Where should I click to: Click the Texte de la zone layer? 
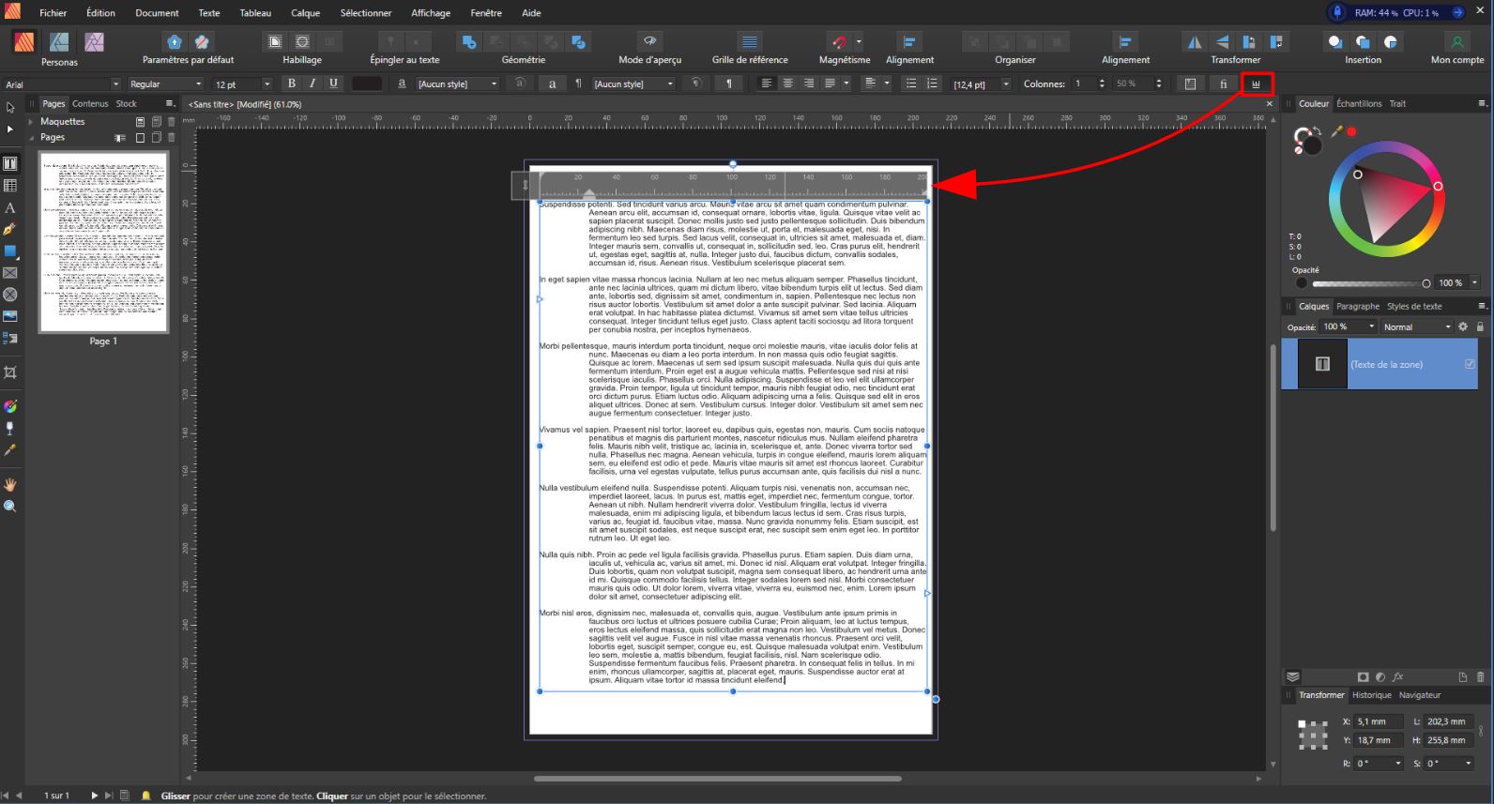click(x=1380, y=364)
